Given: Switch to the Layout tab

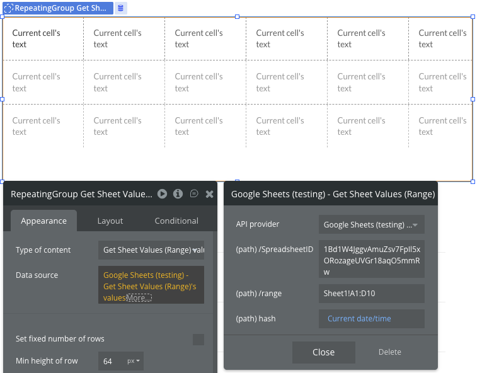Looking at the screenshot, I should (110, 221).
